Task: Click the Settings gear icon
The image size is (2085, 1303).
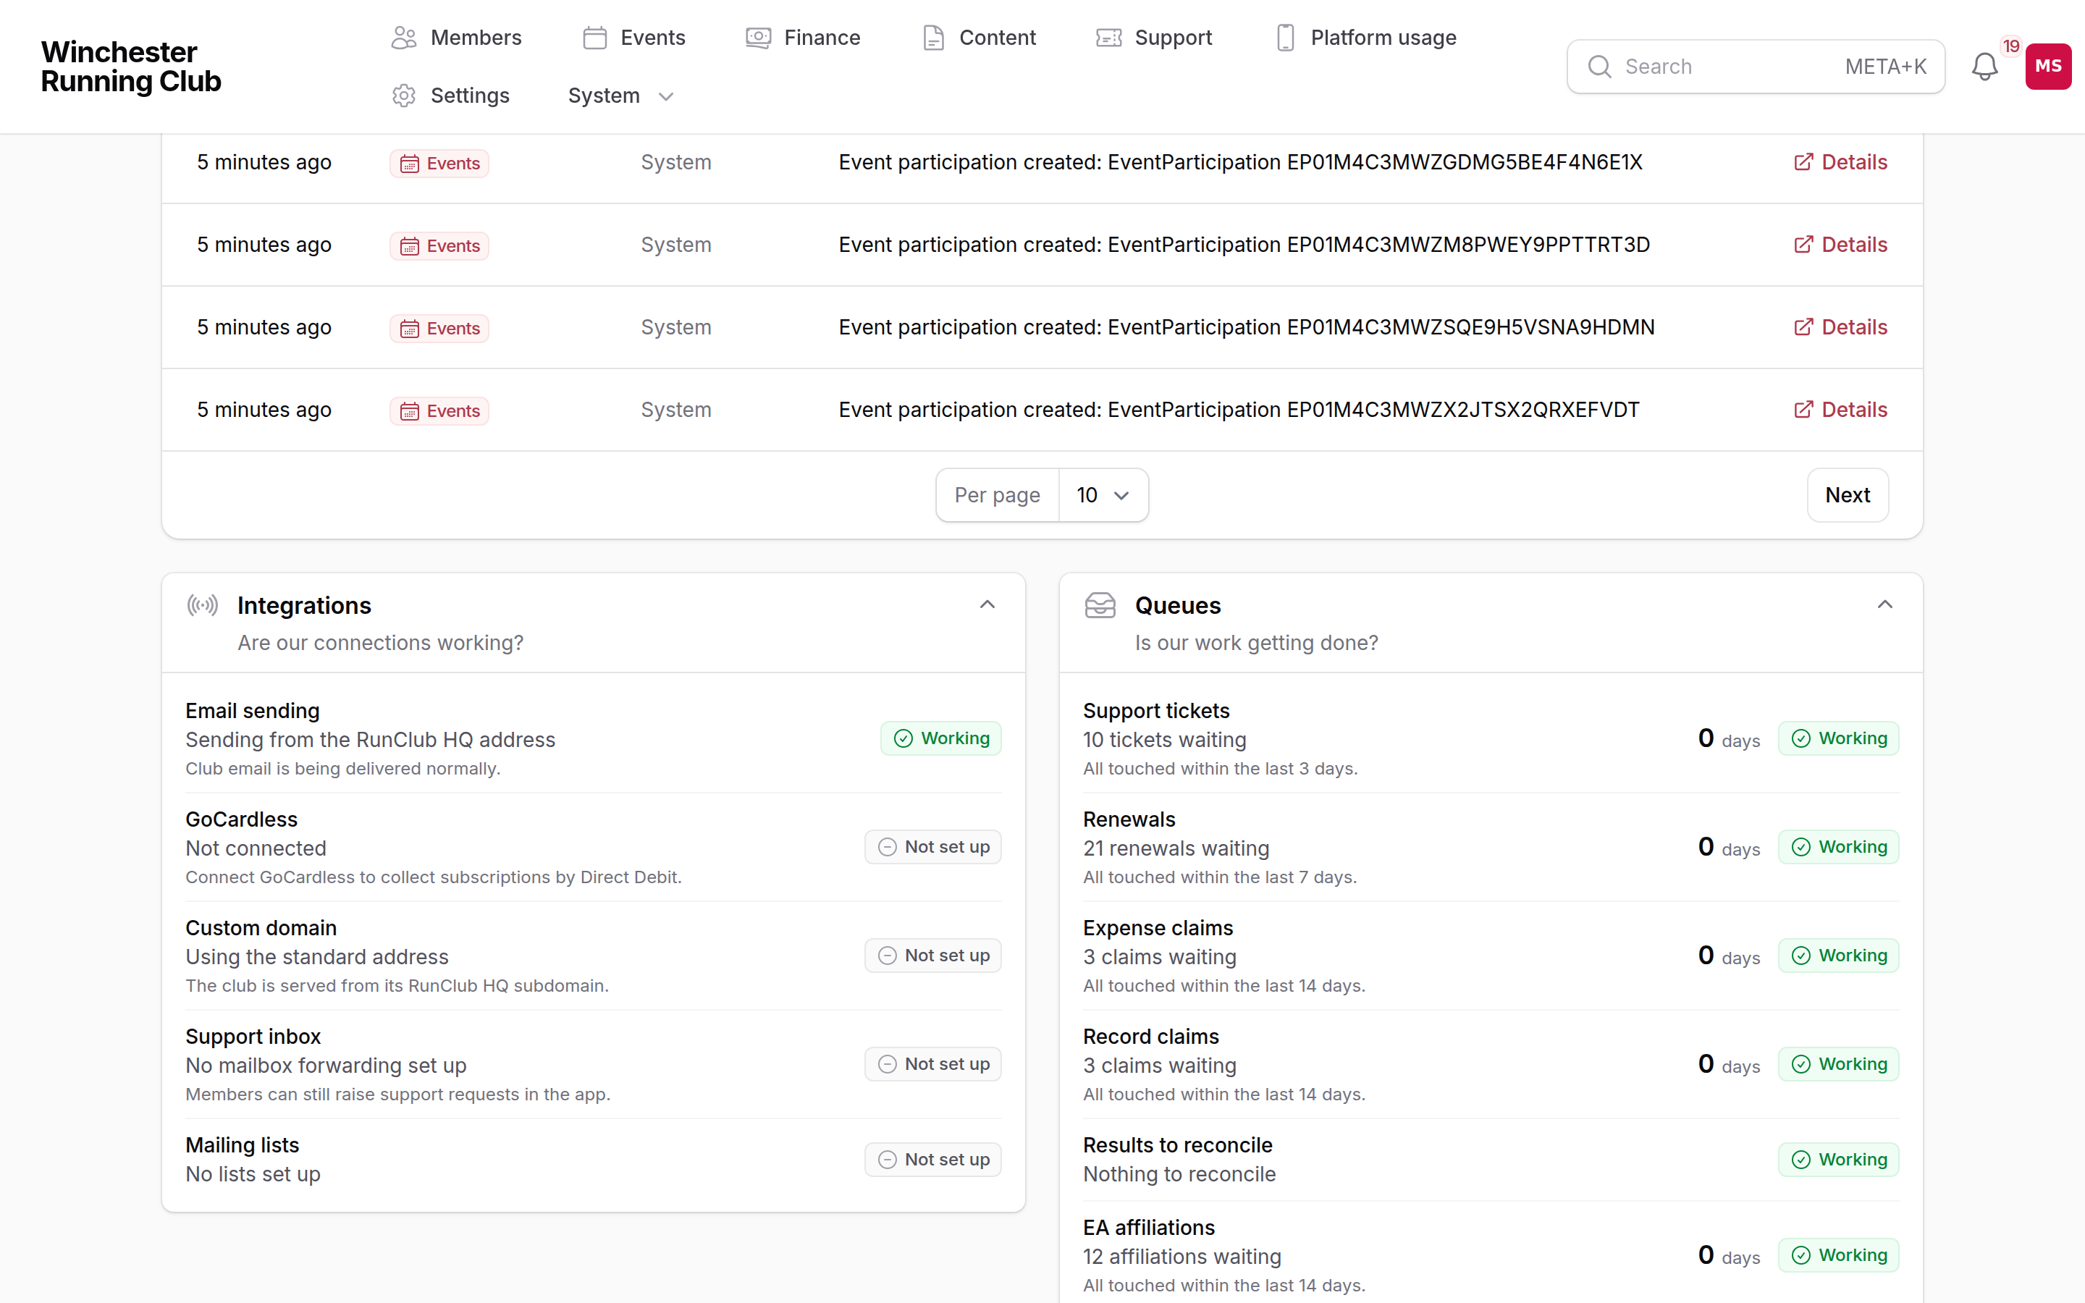Action: 404,96
